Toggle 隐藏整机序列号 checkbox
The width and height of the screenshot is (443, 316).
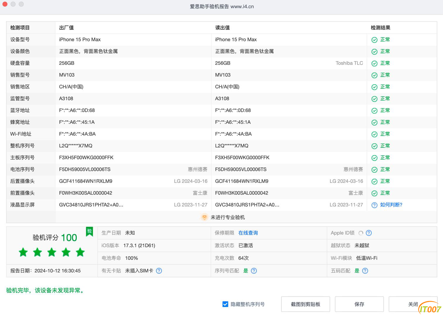click(225, 304)
